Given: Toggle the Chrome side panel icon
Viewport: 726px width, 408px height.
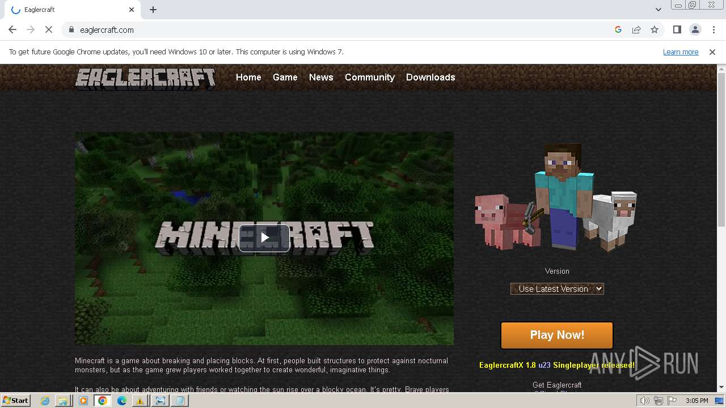Looking at the screenshot, I should point(677,29).
